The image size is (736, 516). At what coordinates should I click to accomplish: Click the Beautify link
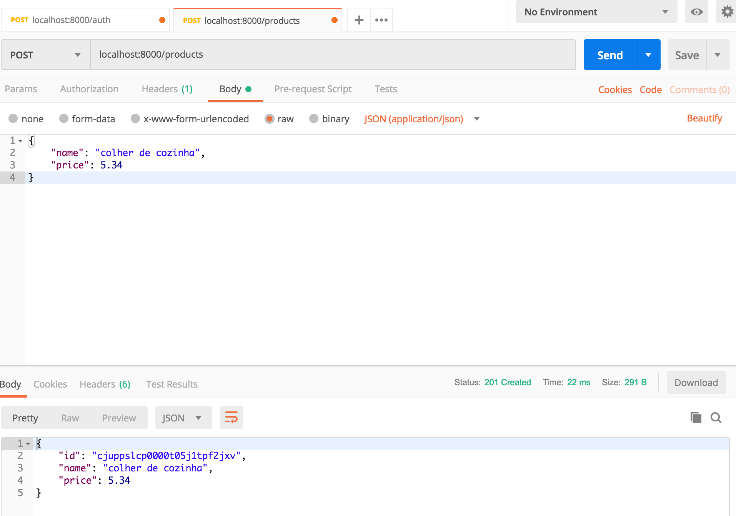[704, 118]
